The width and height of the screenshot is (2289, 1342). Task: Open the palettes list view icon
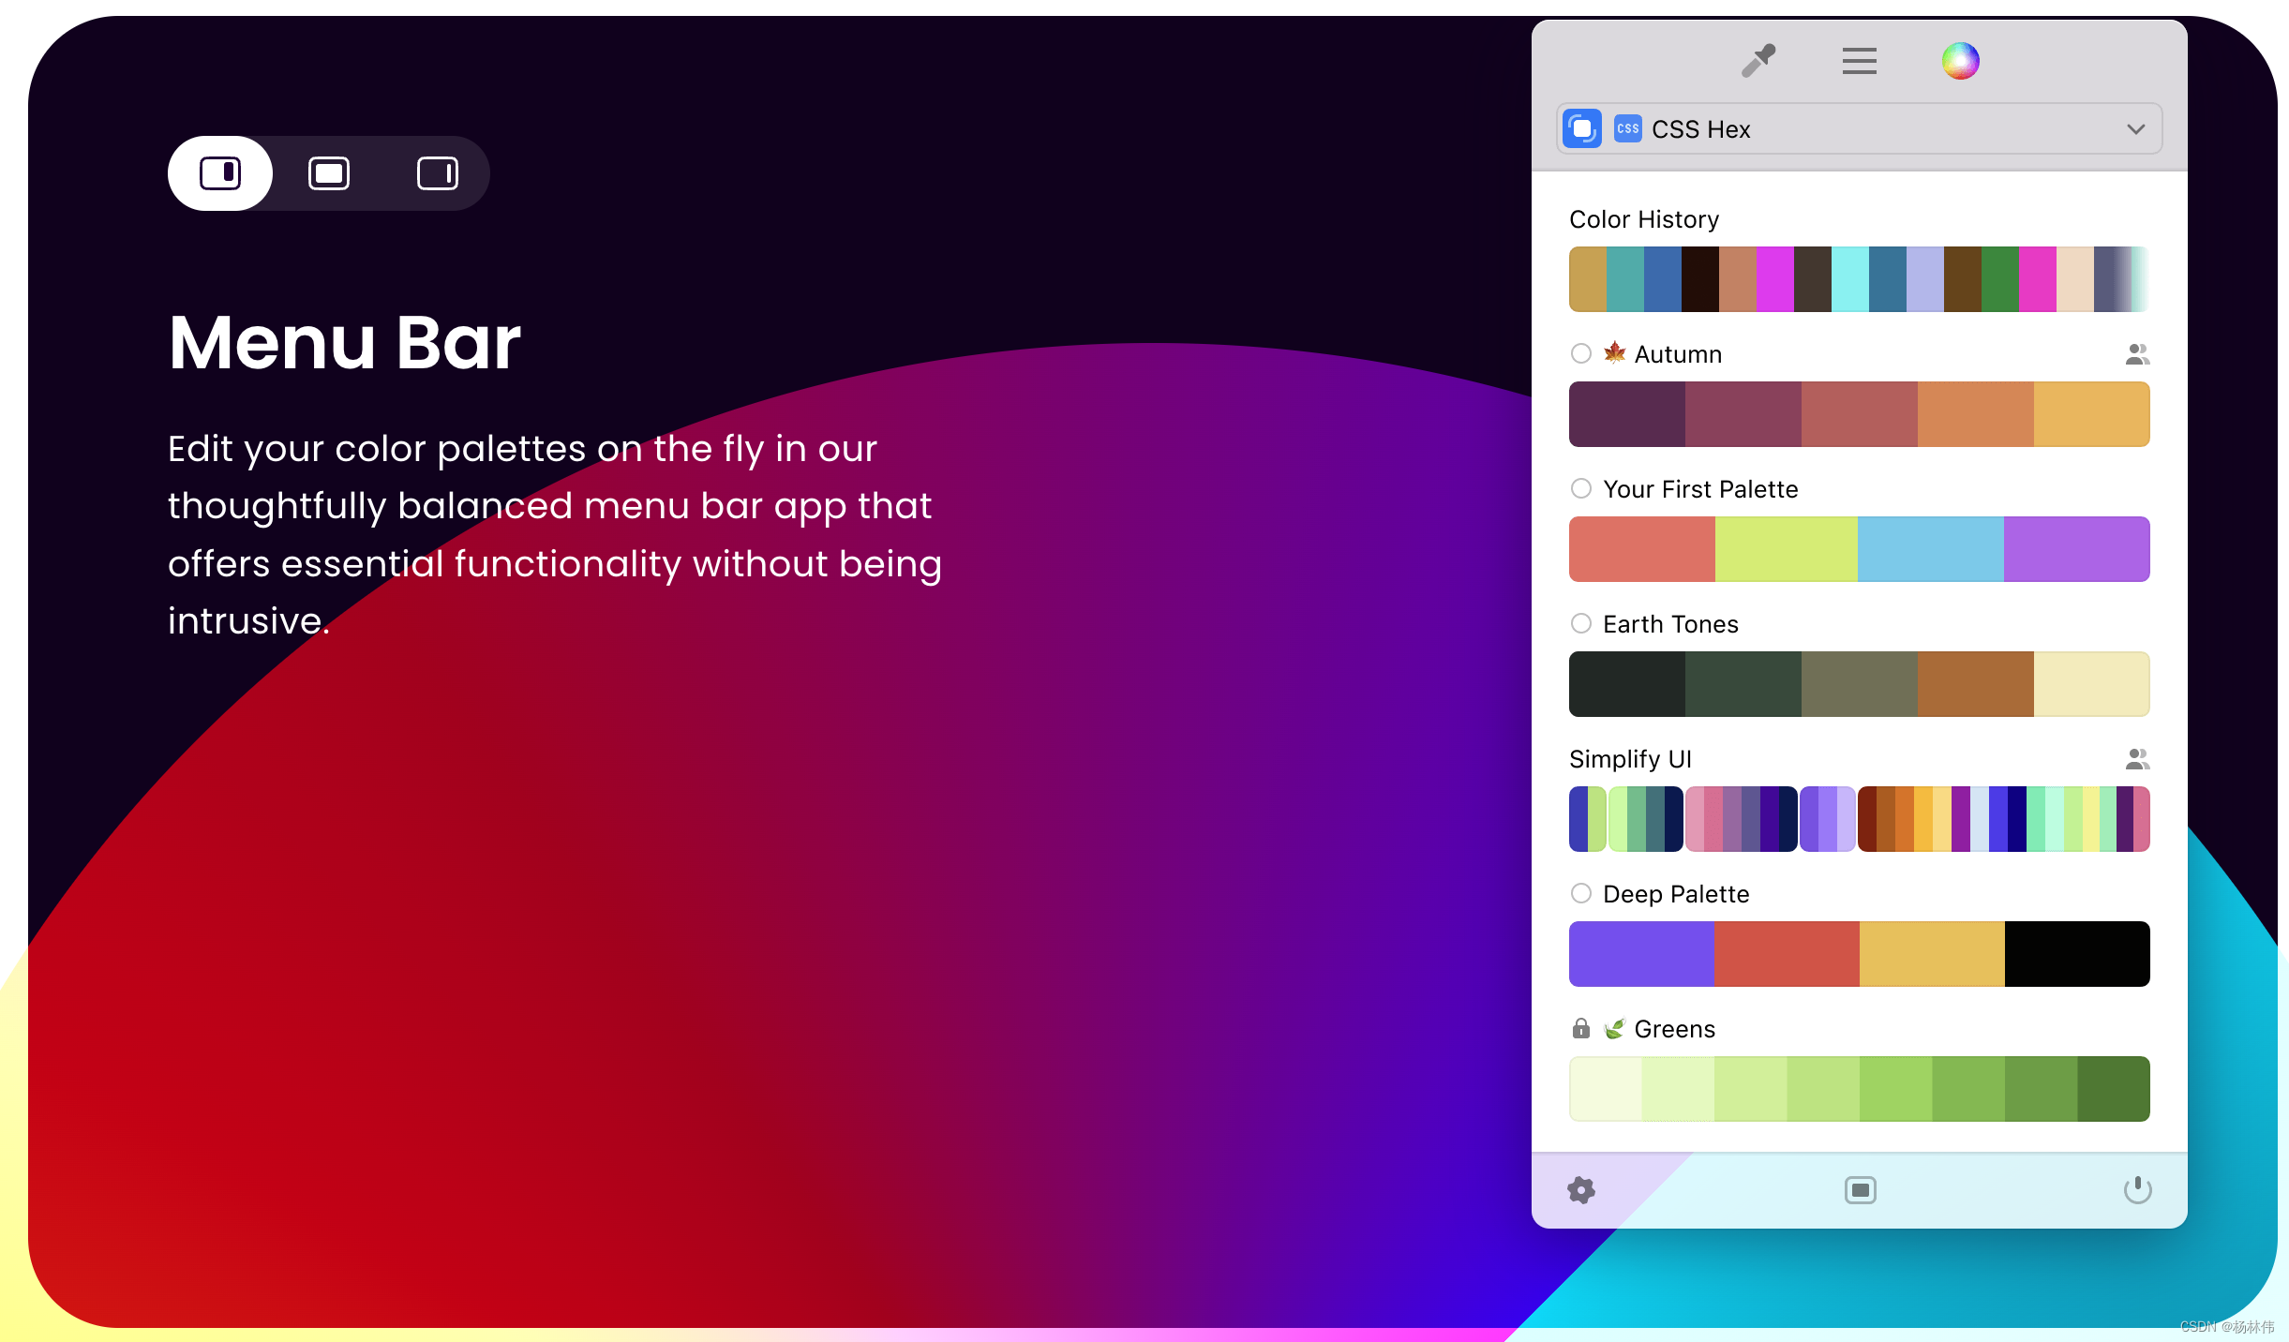1859,61
